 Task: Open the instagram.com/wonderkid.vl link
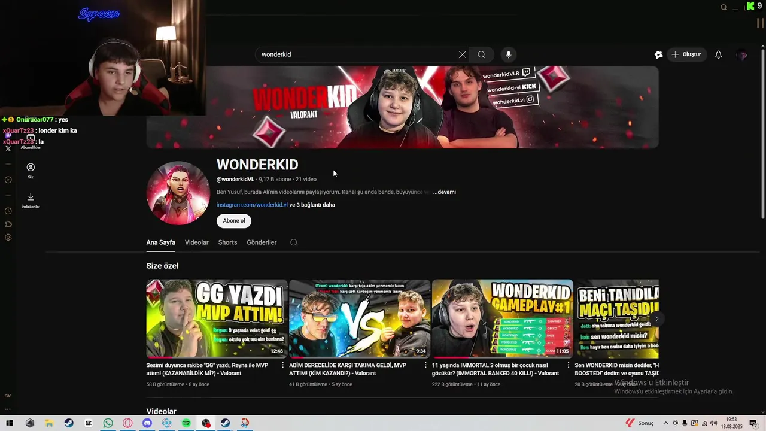[x=252, y=205]
